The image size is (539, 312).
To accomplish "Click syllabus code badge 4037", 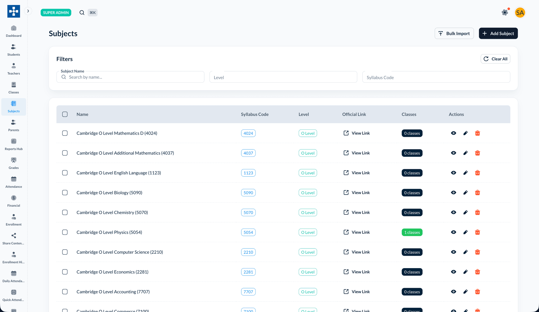I will click(248, 153).
